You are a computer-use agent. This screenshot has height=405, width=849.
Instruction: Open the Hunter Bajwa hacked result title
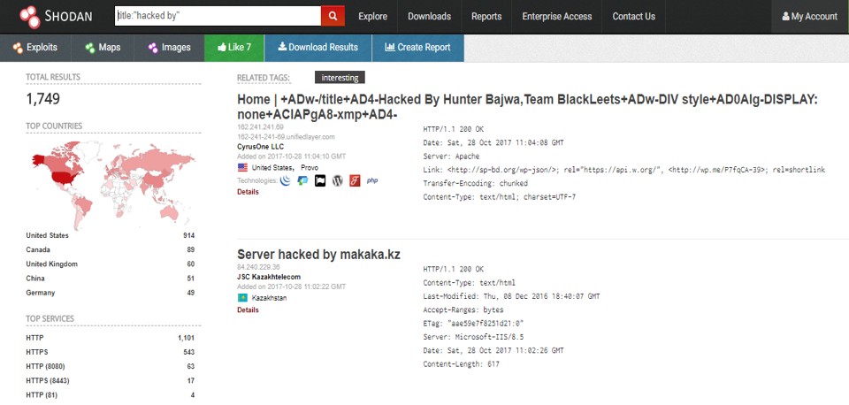527,107
